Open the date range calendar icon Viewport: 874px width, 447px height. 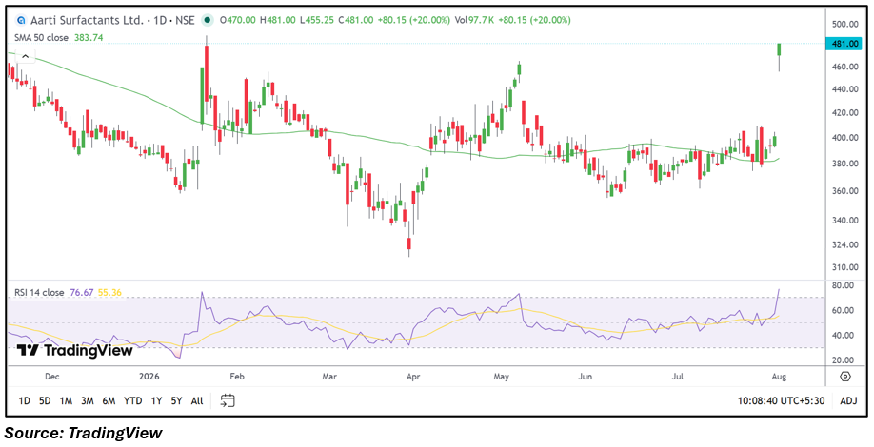pos(228,400)
